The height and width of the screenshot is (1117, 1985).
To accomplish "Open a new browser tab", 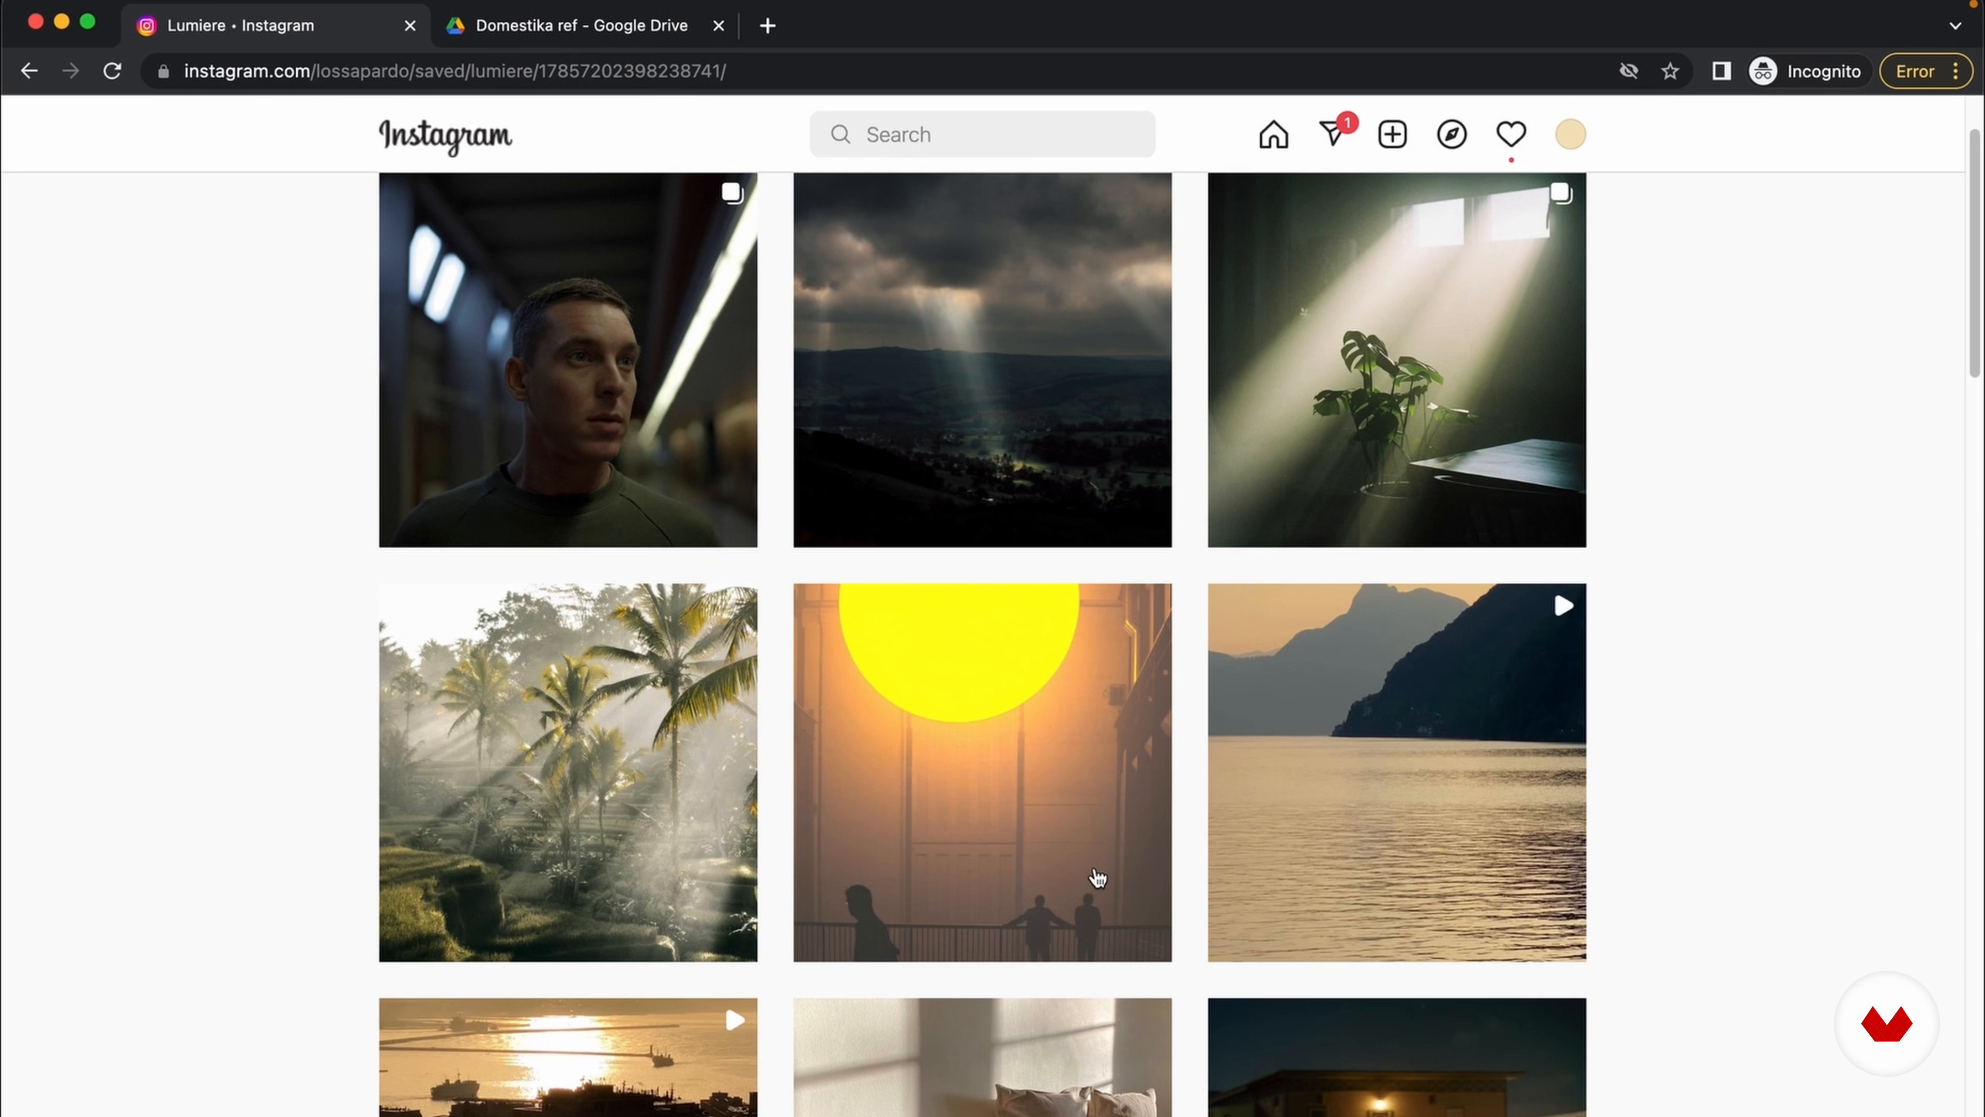I will (x=768, y=25).
